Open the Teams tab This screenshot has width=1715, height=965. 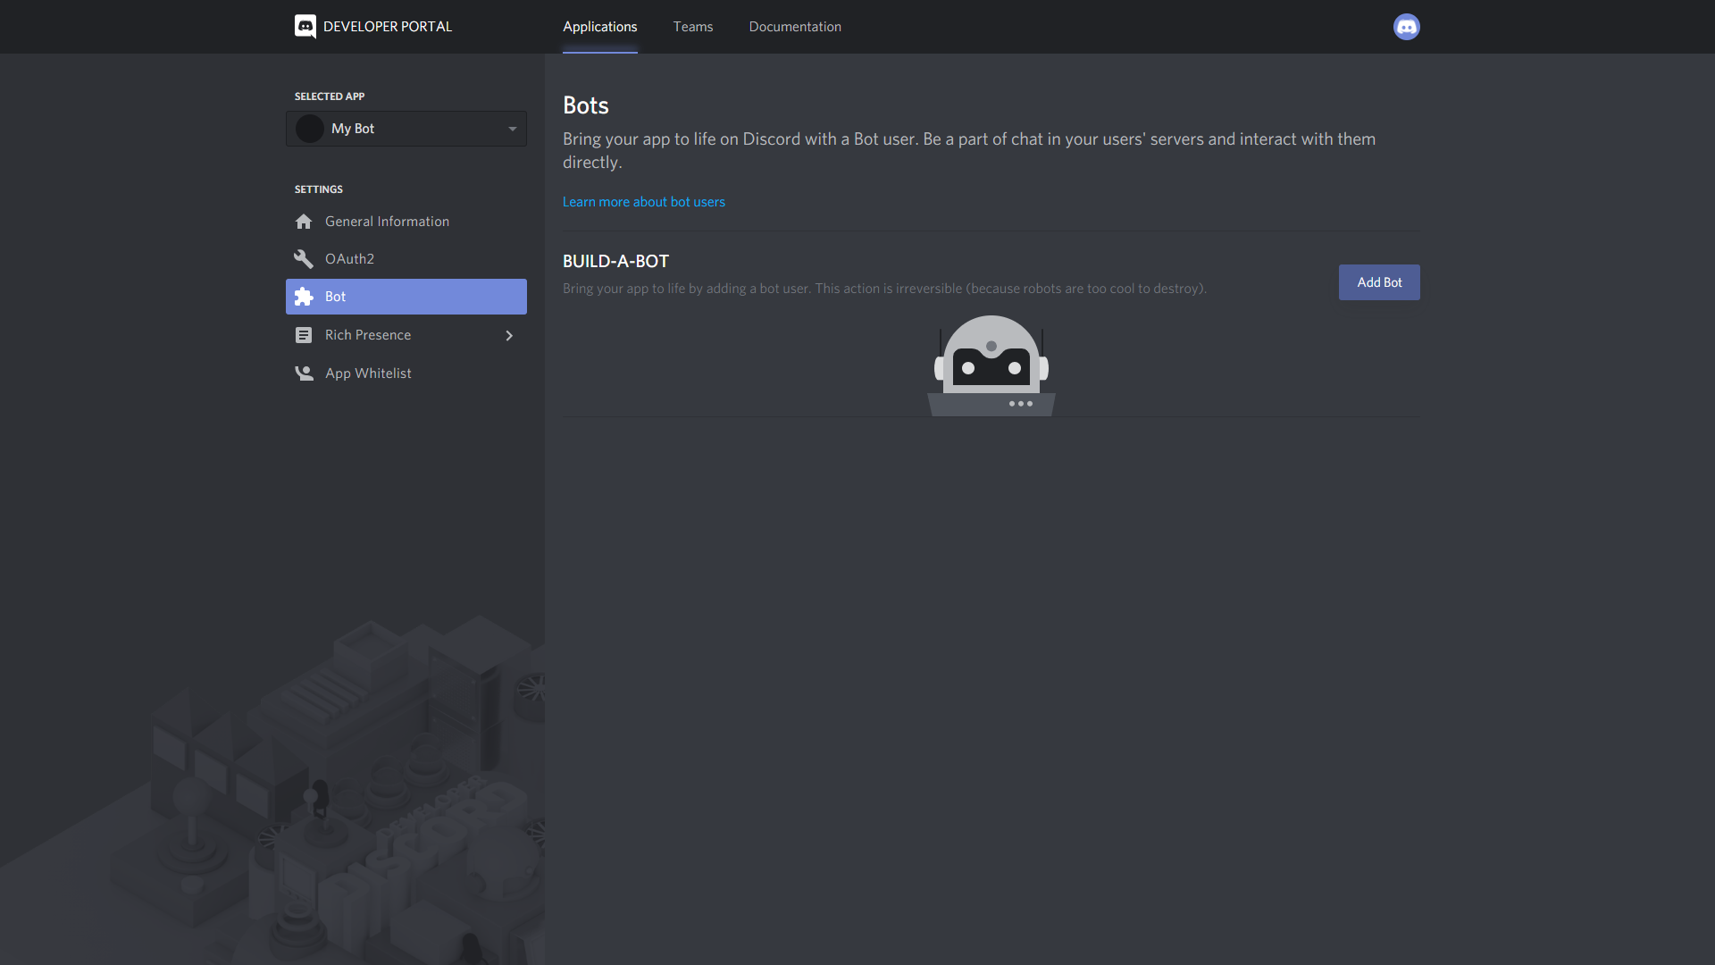[x=693, y=27]
